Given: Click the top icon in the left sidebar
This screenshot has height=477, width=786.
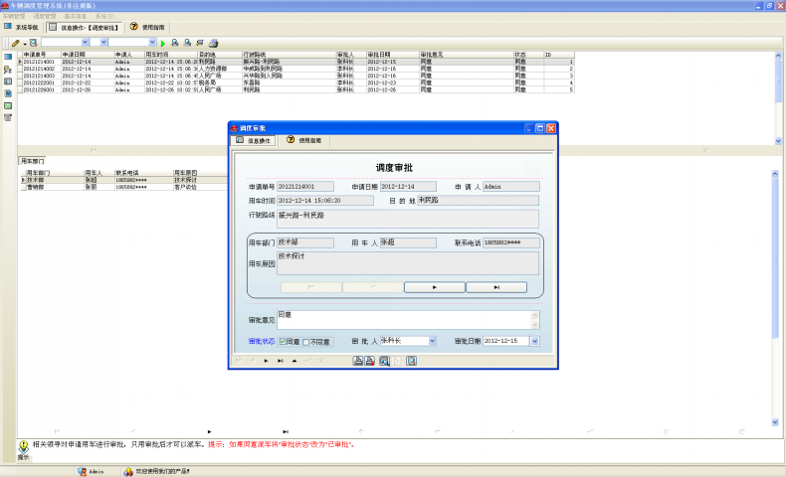Looking at the screenshot, I should (8, 57).
